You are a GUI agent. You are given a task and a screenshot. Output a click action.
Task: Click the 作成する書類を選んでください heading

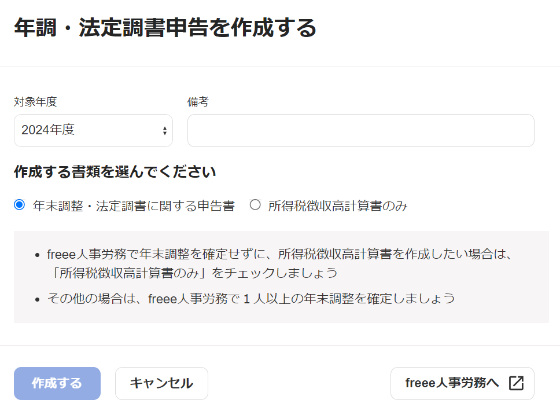click(x=115, y=172)
